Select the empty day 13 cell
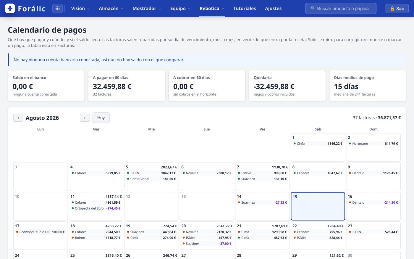The image size is (414, 259). click(207, 206)
